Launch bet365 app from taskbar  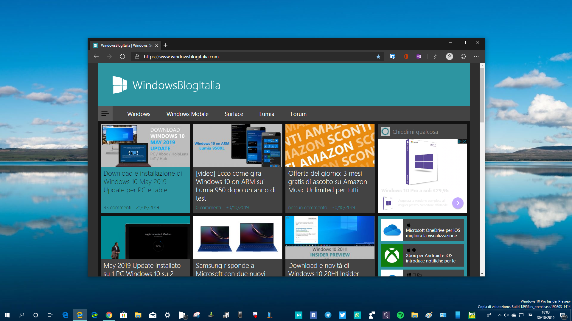(x=472, y=315)
